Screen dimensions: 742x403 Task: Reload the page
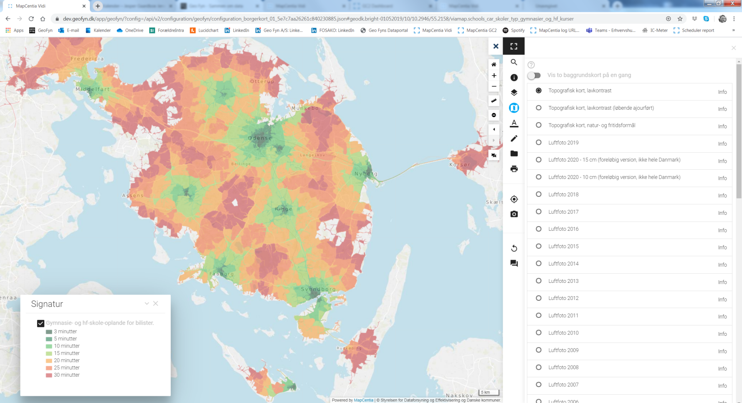point(31,19)
